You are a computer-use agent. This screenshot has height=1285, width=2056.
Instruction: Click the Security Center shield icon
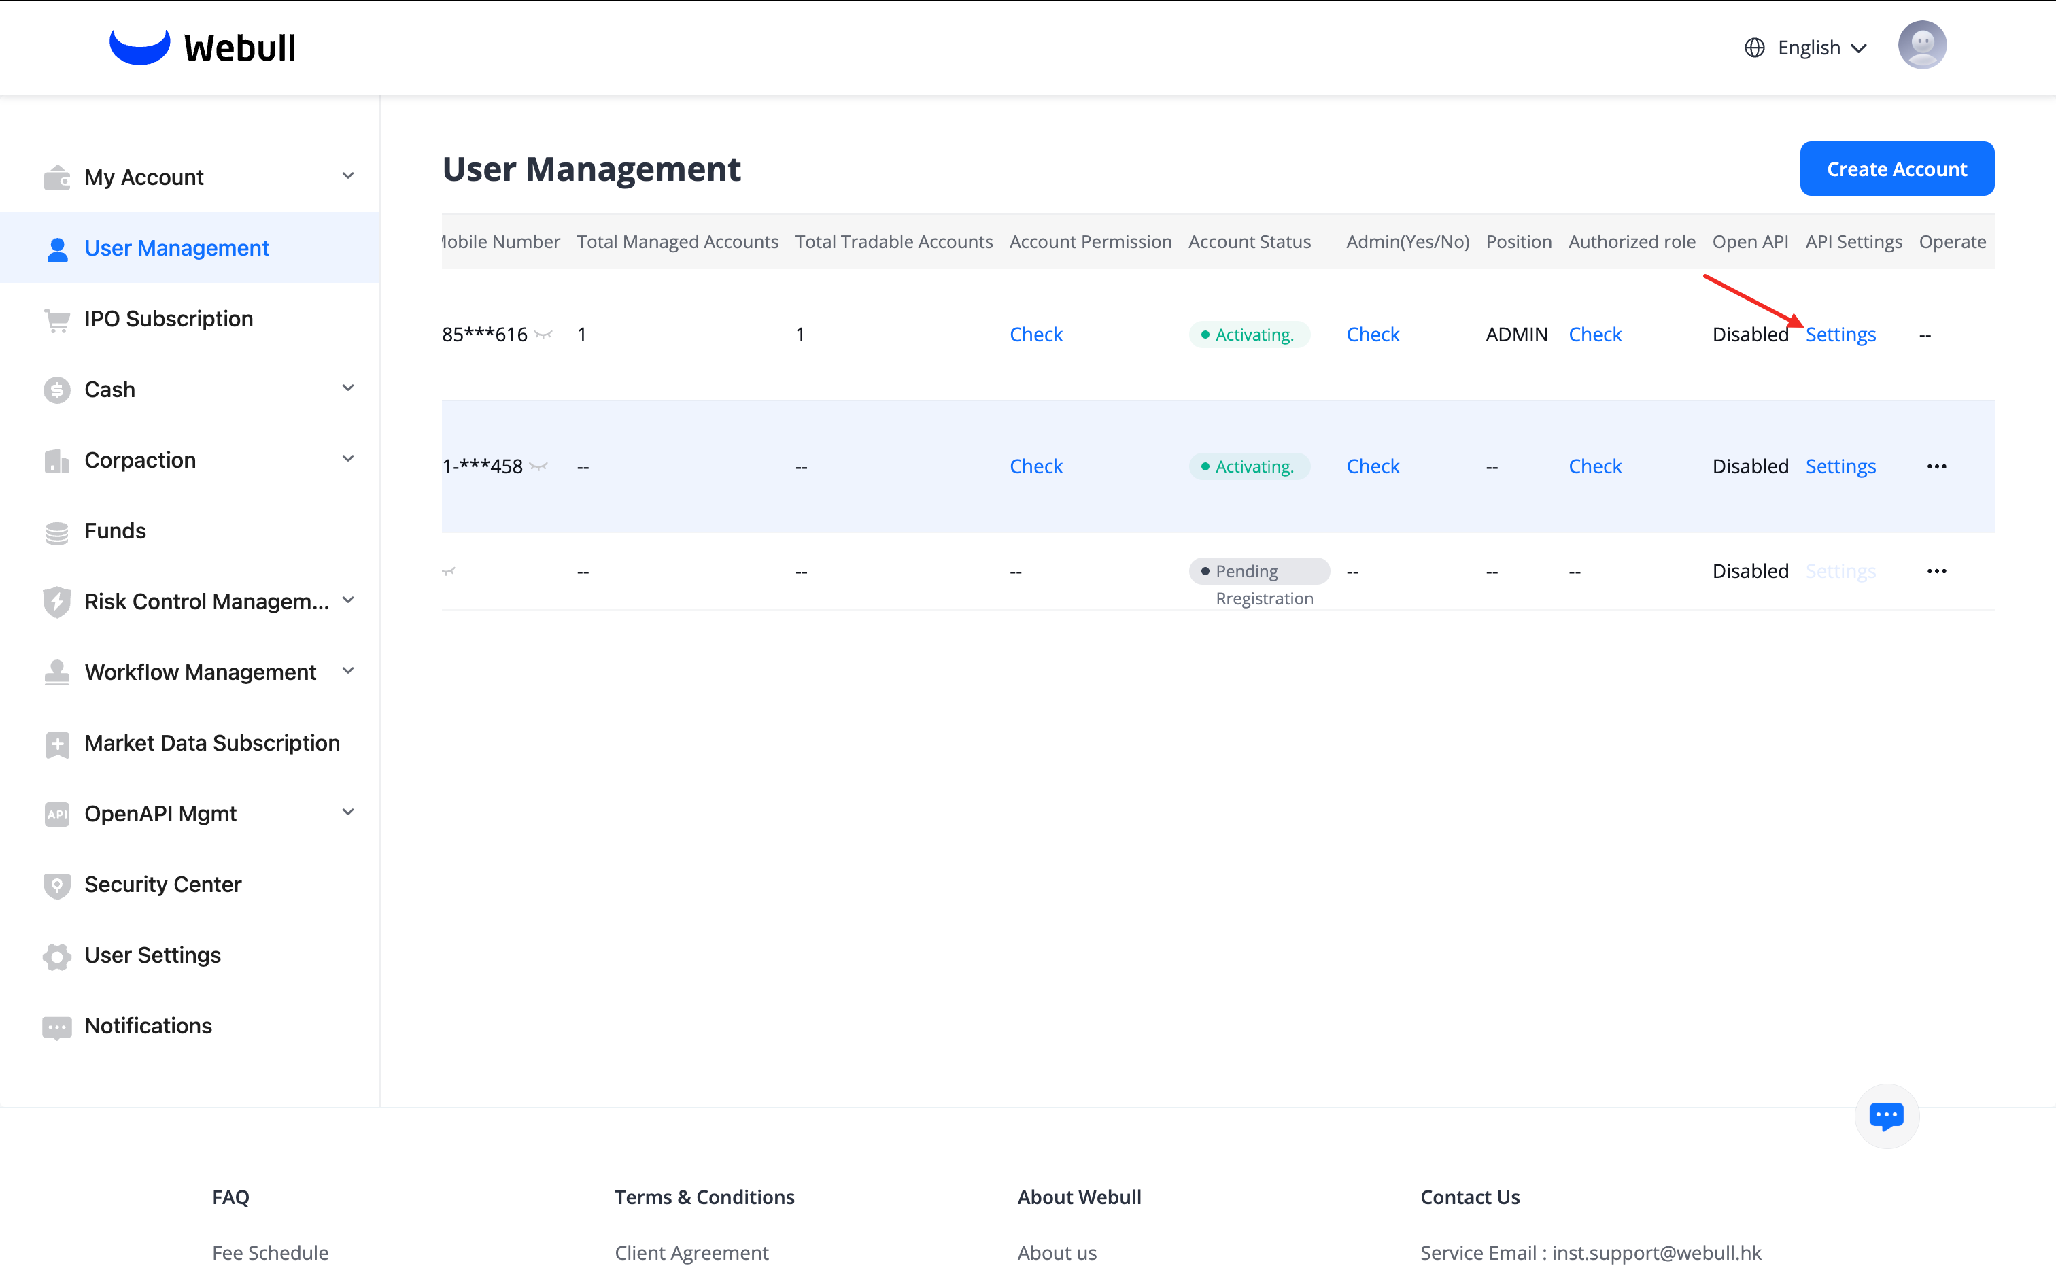pyautogui.click(x=57, y=885)
